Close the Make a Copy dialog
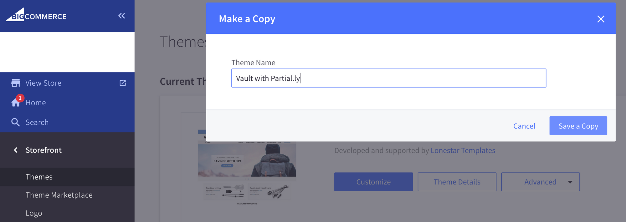 [601, 19]
